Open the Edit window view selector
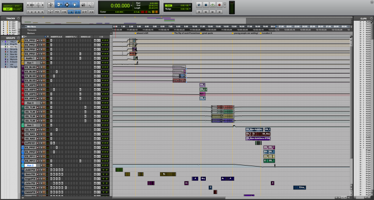The height and width of the screenshot is (200, 374). pos(23,36)
